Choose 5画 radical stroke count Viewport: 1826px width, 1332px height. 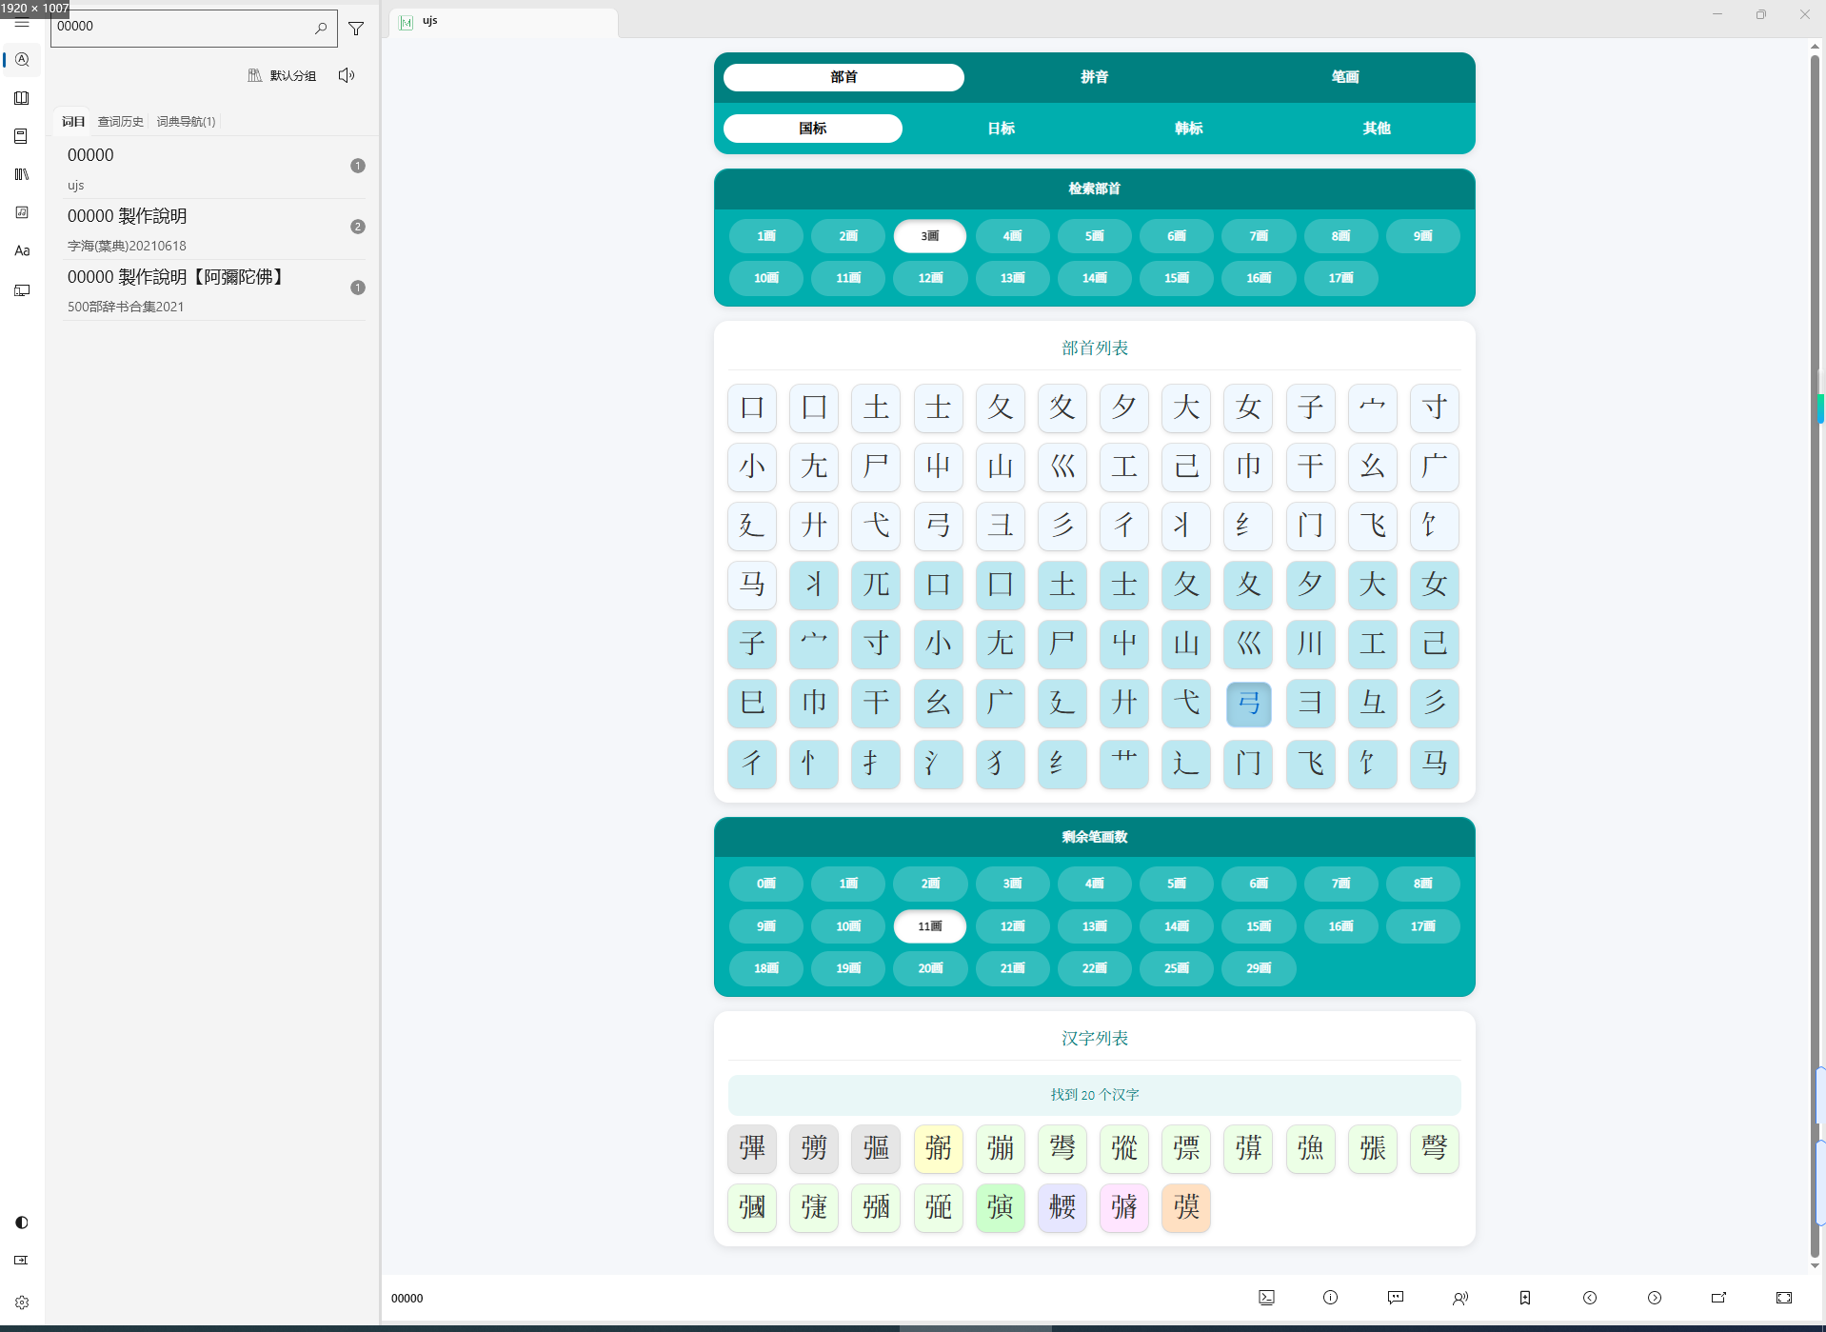(x=1094, y=236)
